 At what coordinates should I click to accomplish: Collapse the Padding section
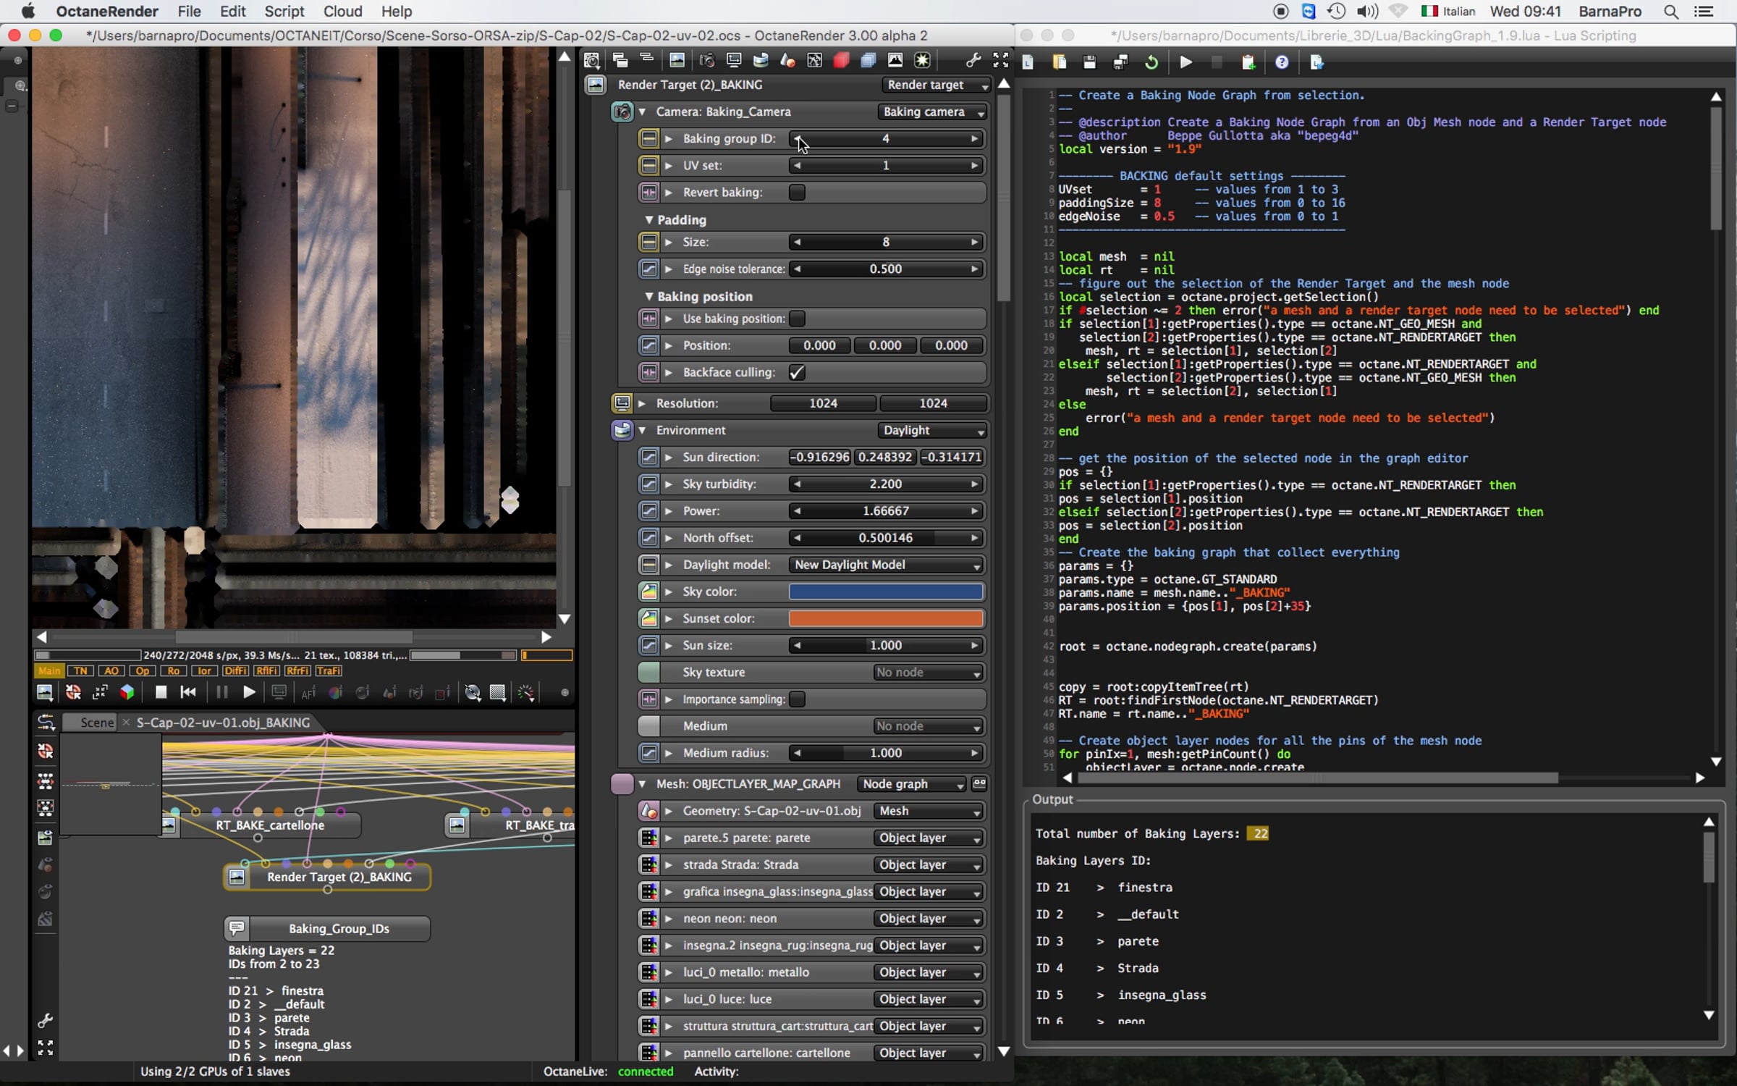point(649,219)
